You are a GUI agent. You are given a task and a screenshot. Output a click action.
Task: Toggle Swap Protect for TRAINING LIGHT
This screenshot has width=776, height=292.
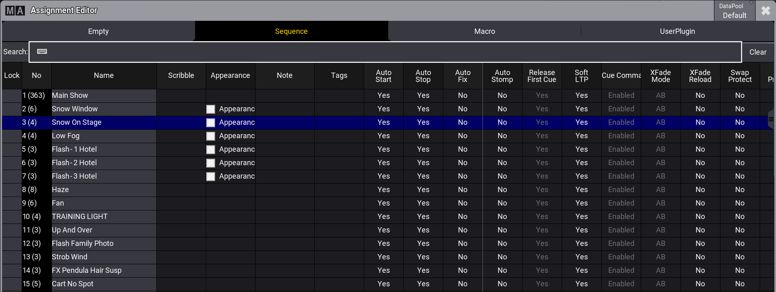740,217
